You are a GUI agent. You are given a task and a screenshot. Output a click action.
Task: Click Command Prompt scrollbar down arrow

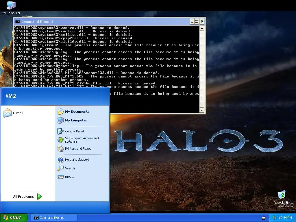coord(202,110)
